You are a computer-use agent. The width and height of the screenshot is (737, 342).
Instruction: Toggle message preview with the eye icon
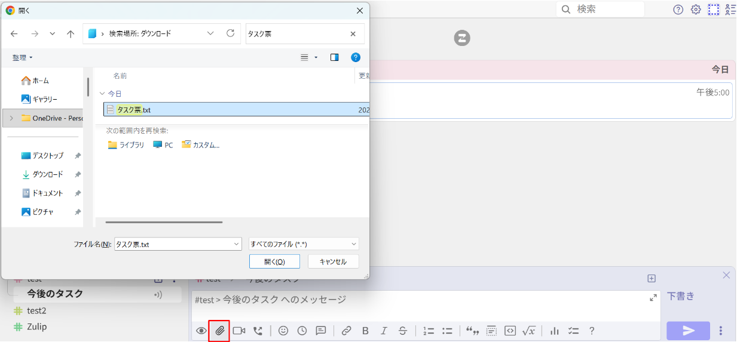coord(201,331)
